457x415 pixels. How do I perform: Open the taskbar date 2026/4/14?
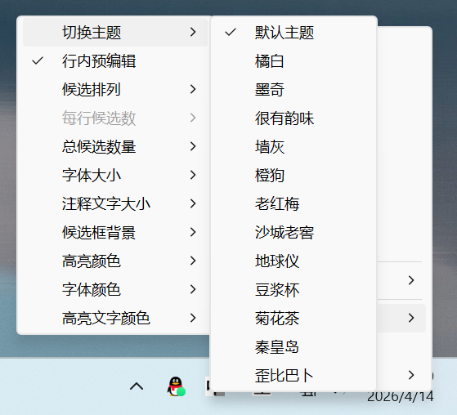(x=400, y=397)
